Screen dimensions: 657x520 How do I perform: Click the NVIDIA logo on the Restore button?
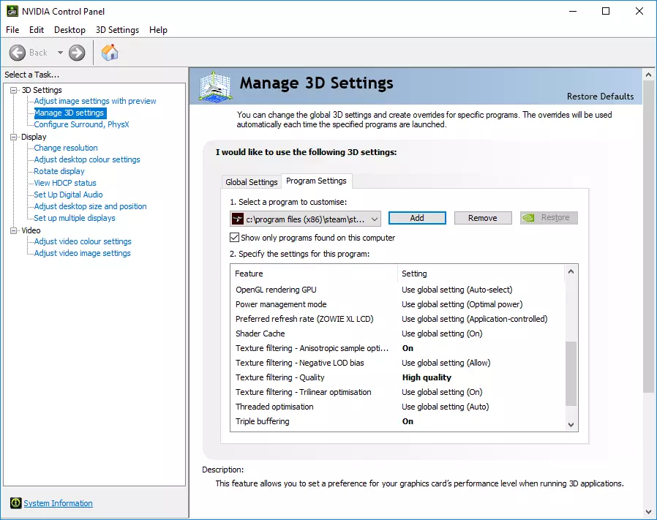pyautogui.click(x=529, y=218)
